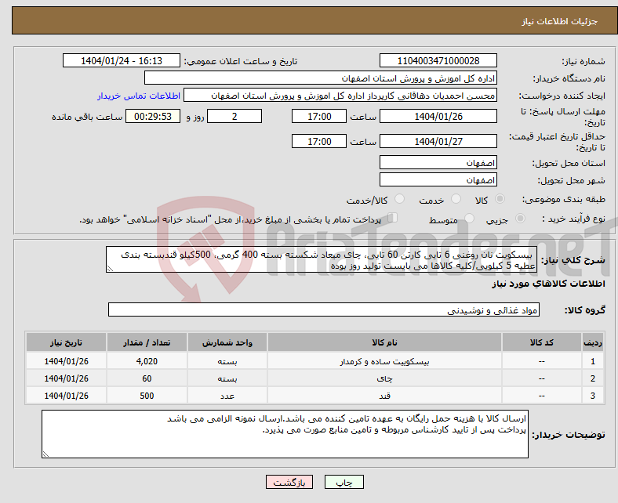The height and width of the screenshot is (503, 618).
Task: Click the اطلاعات کالاهای مورد نیاز heading
Action: click(x=548, y=284)
